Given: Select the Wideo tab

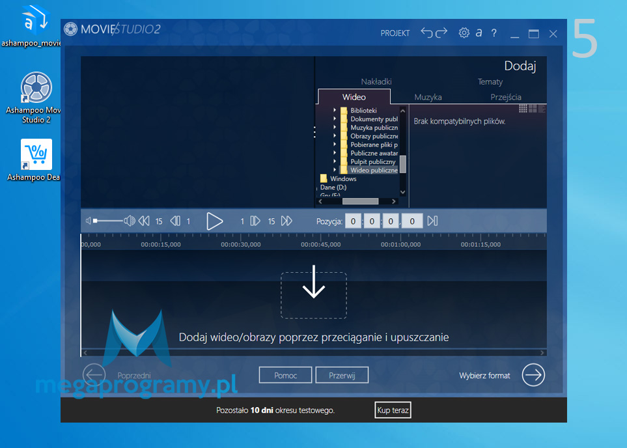Looking at the screenshot, I should pos(354,97).
